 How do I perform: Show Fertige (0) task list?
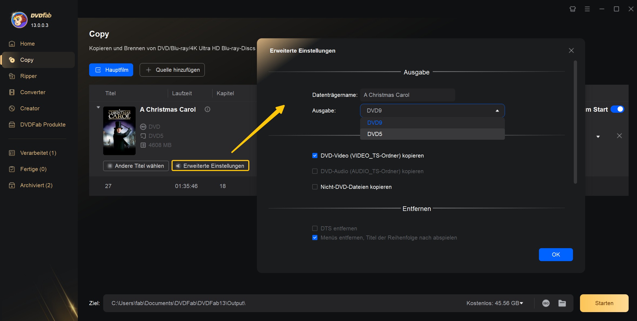(33, 169)
